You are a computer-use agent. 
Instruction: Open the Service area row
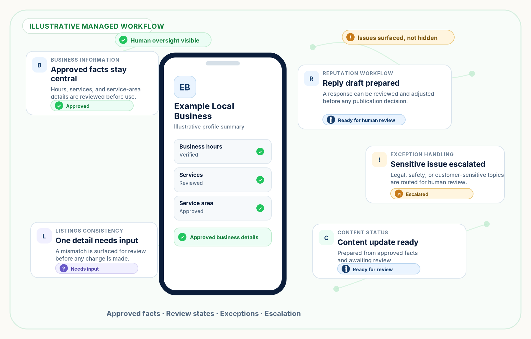[x=223, y=208]
